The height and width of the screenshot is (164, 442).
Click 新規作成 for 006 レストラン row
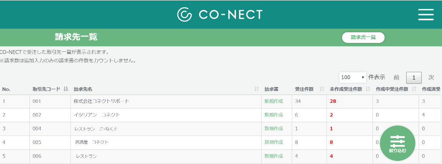coord(274,156)
